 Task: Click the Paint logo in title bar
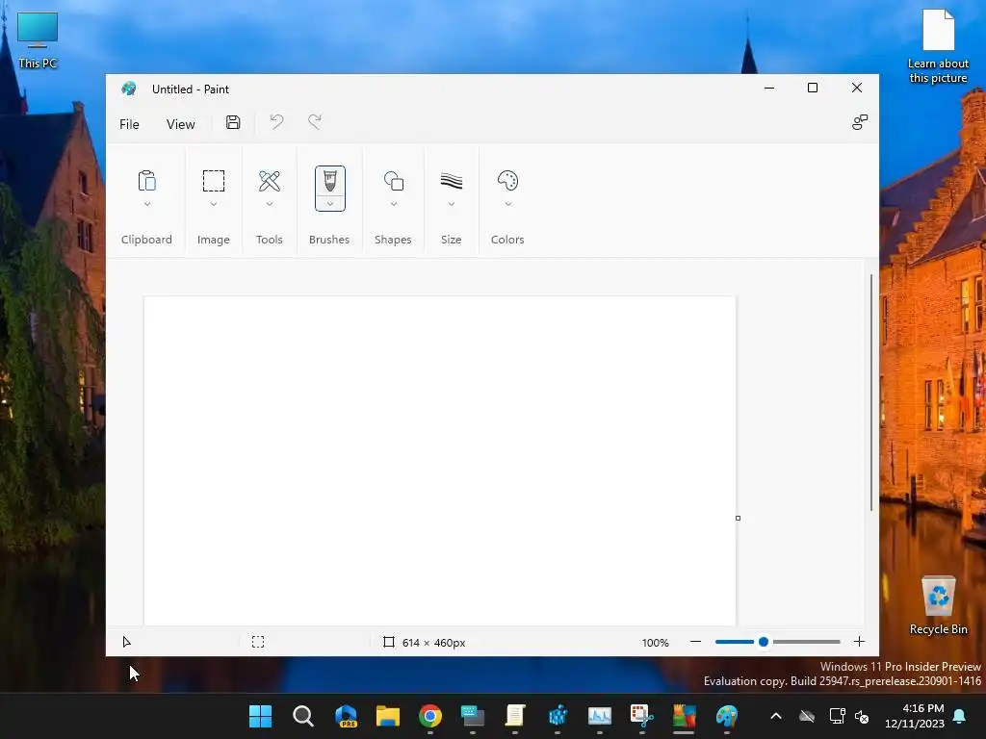click(129, 89)
